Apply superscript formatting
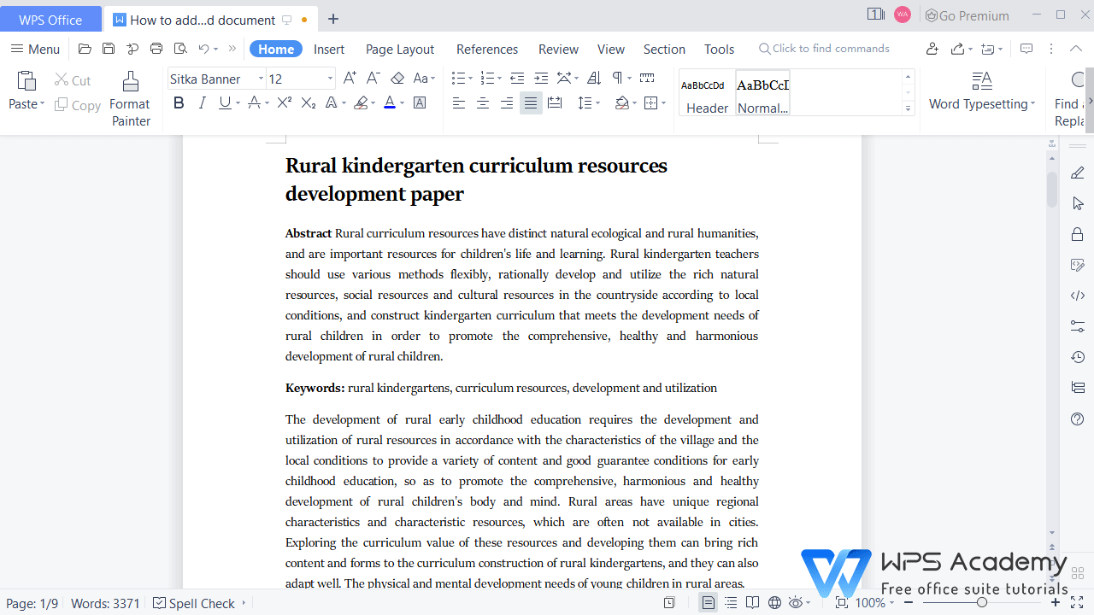1094x615 pixels. click(283, 102)
